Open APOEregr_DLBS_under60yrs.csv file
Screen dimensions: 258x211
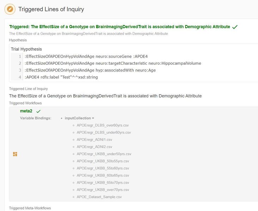pyautogui.click(x=104, y=133)
